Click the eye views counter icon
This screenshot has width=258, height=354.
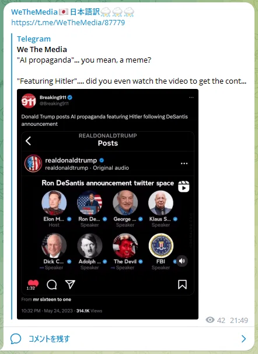coord(210,320)
